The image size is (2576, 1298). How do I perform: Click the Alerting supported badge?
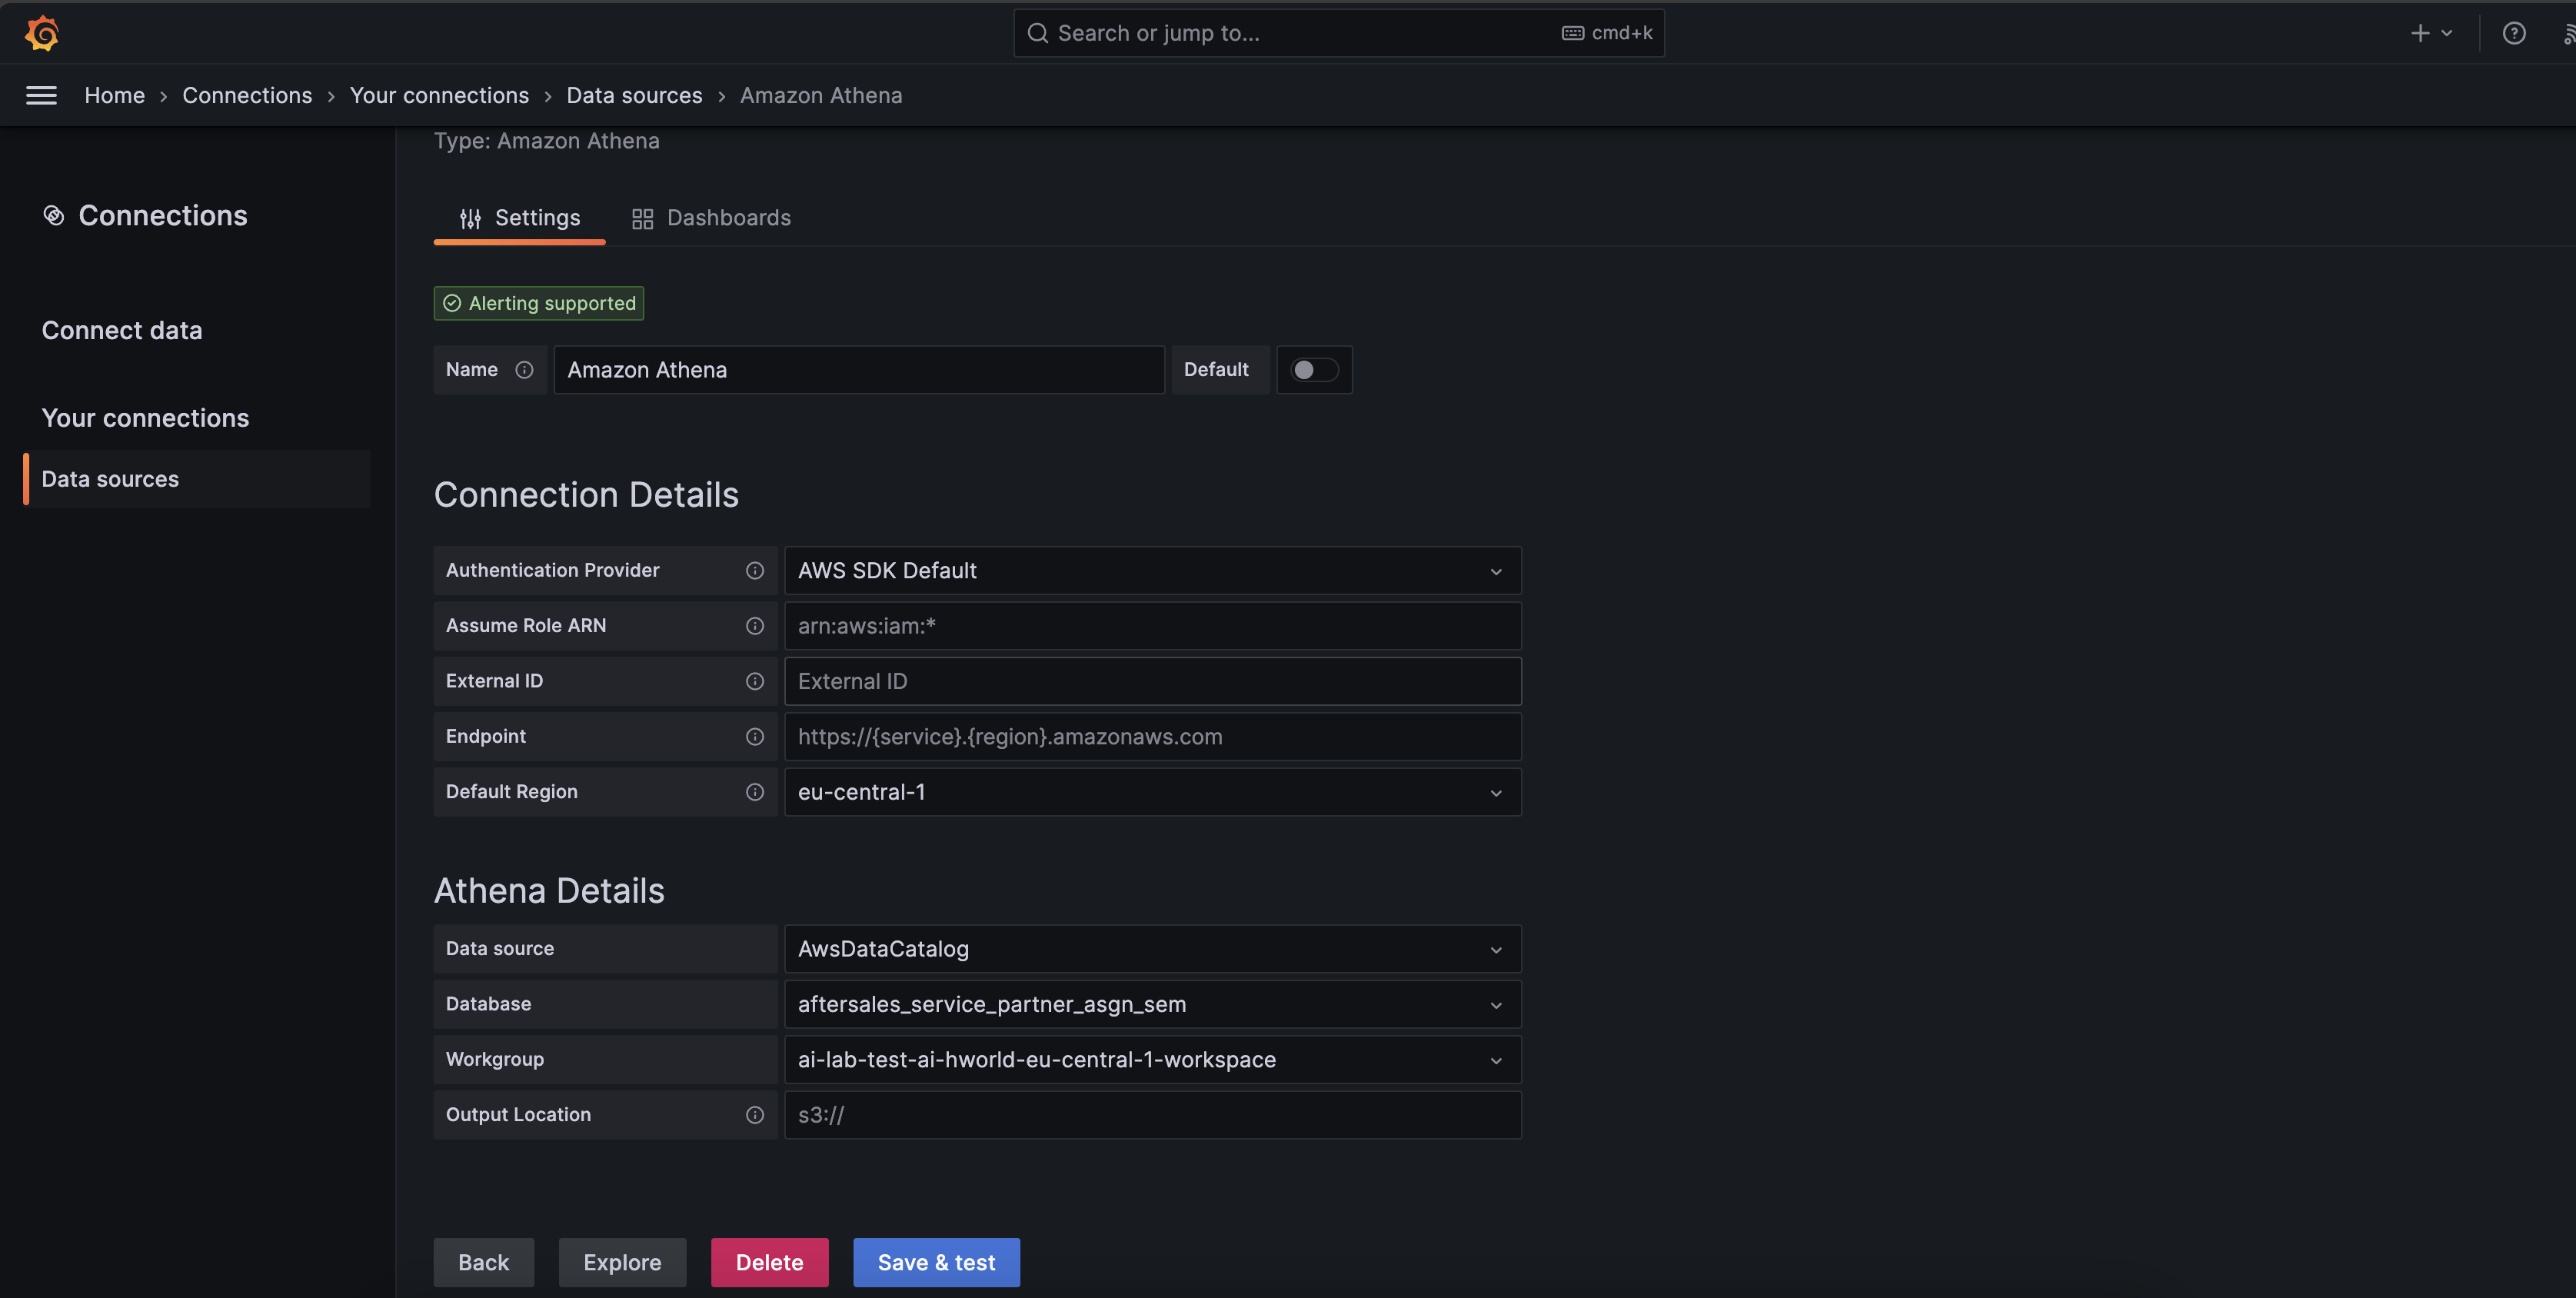(x=538, y=303)
